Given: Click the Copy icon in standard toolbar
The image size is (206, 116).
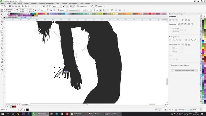Looking at the screenshot, I should click(x=26, y=6).
